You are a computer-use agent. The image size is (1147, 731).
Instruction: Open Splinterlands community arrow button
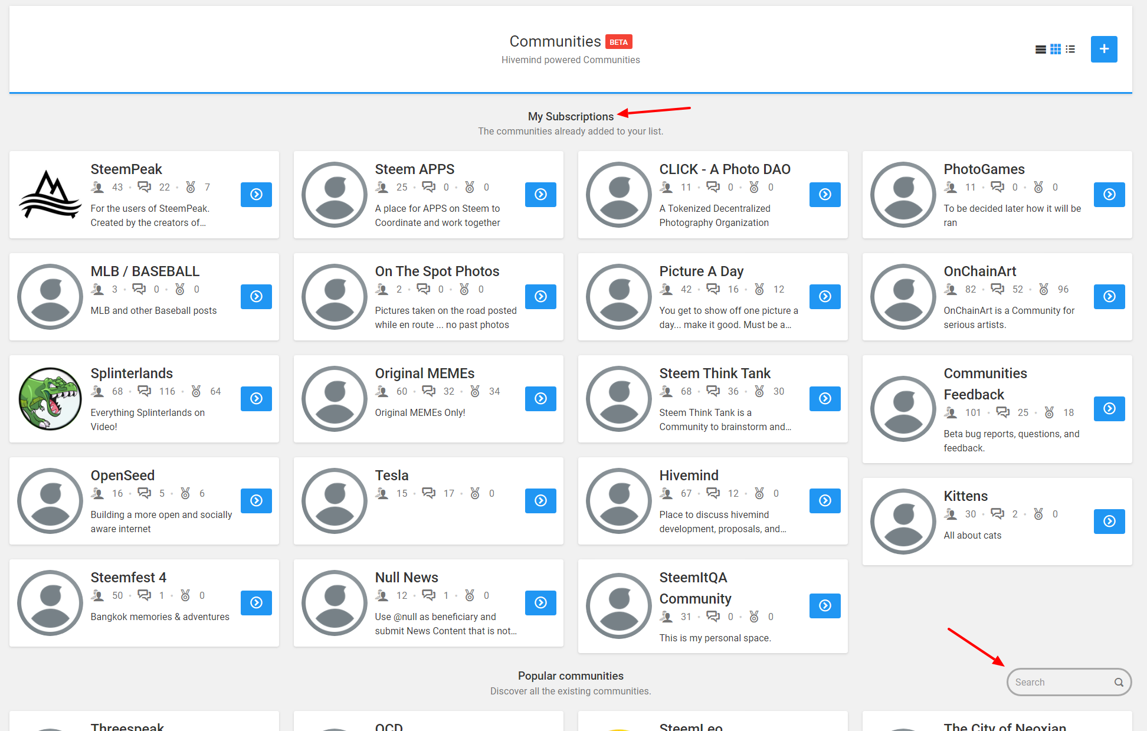(256, 399)
